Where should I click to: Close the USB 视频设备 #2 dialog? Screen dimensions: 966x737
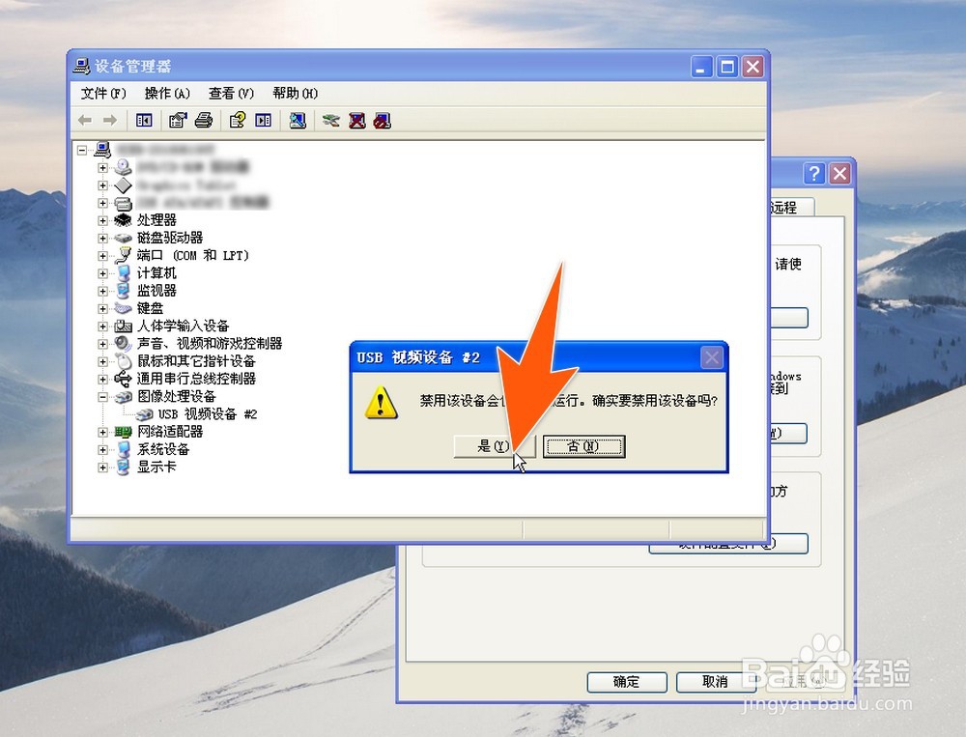tap(712, 357)
